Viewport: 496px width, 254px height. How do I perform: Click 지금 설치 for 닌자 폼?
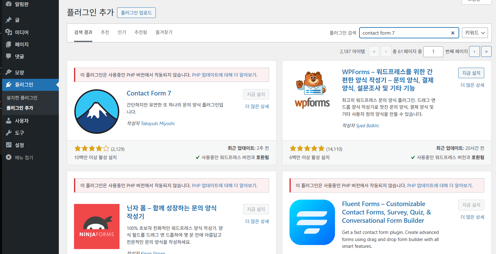256,209
